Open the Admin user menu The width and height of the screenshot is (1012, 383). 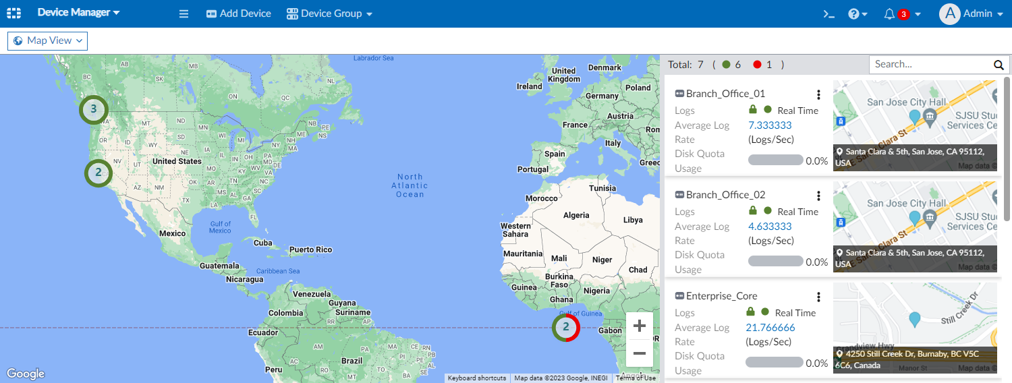(984, 13)
